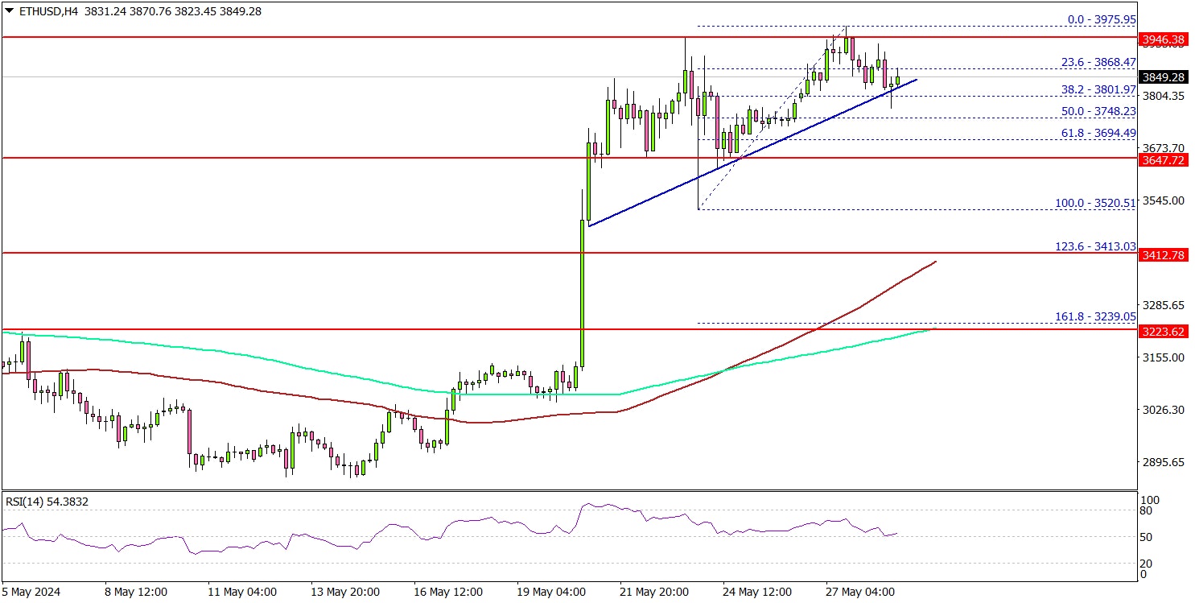1195x603 pixels.
Task: Select the ETHUSD,H4 chart title text
Action: coord(44,11)
